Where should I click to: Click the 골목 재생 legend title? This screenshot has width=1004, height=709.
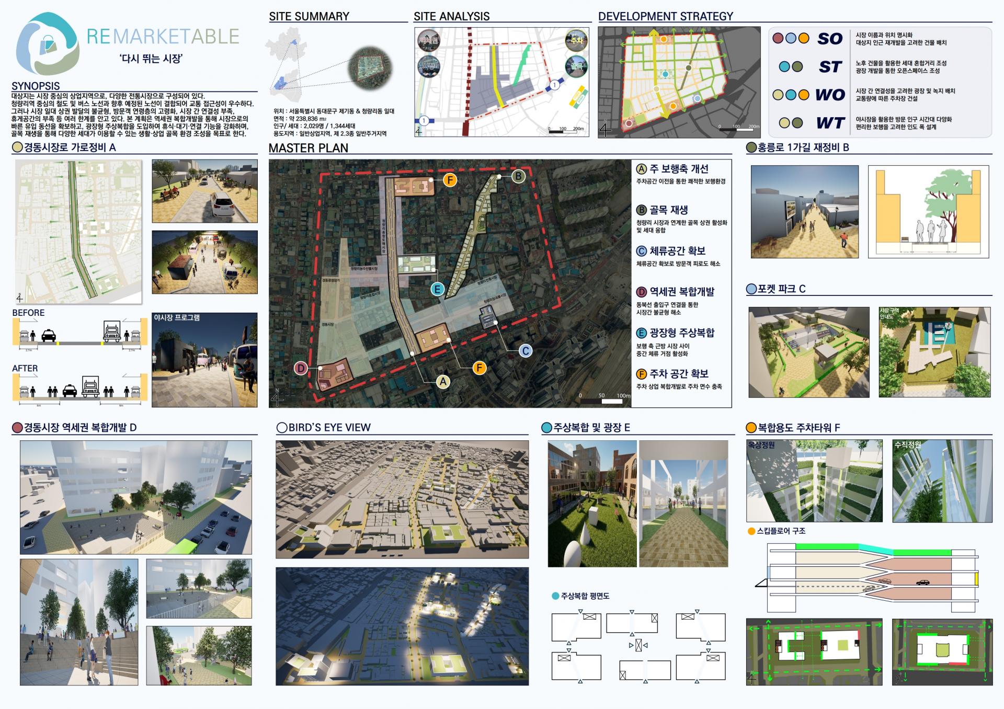668,210
